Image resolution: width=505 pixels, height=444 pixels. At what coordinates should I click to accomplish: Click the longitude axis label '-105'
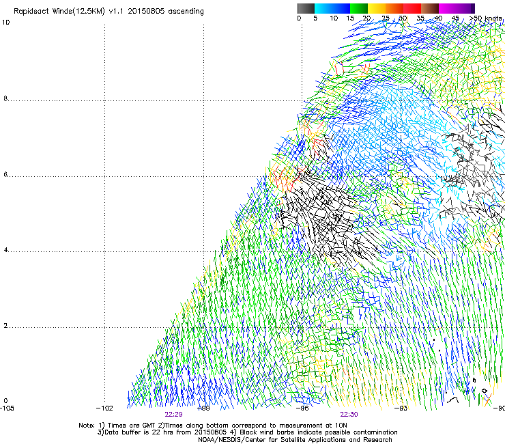(7, 408)
